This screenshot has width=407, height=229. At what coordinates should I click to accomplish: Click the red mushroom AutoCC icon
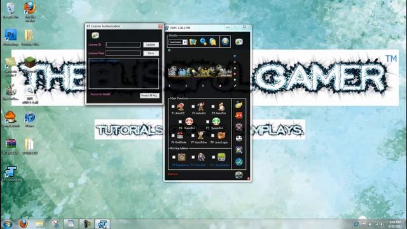[x=181, y=107]
